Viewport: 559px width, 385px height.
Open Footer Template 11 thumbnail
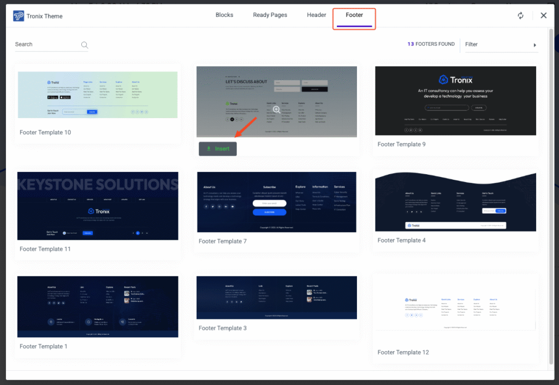pyautogui.click(x=98, y=206)
